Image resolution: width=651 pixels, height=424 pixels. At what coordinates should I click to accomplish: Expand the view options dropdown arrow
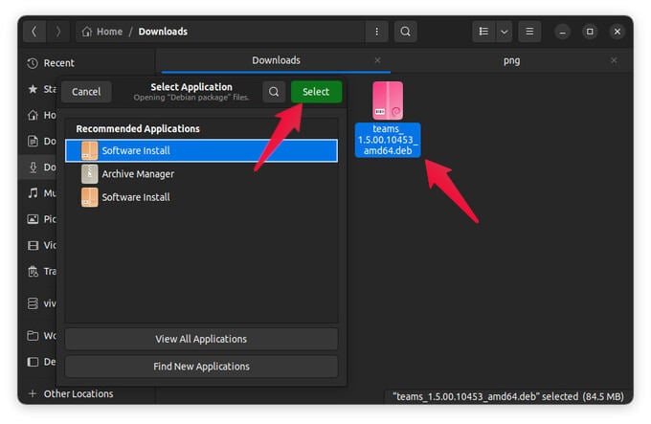coord(504,32)
